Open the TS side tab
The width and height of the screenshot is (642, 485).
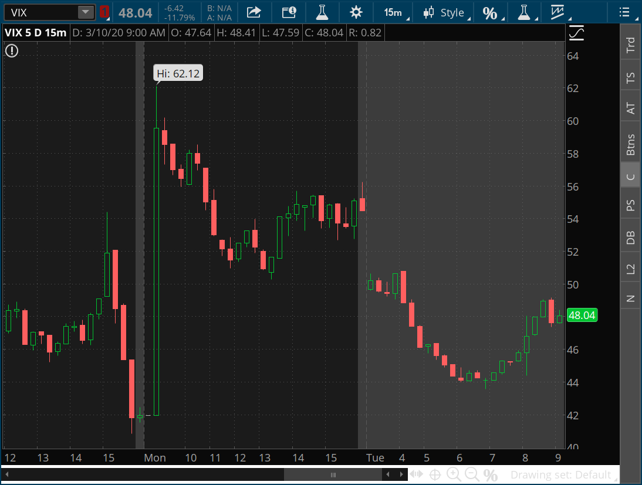[x=630, y=77]
